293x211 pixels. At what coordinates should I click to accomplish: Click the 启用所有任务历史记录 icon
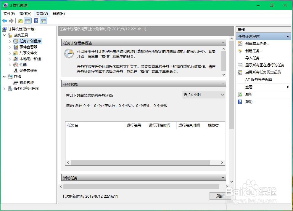240,72
